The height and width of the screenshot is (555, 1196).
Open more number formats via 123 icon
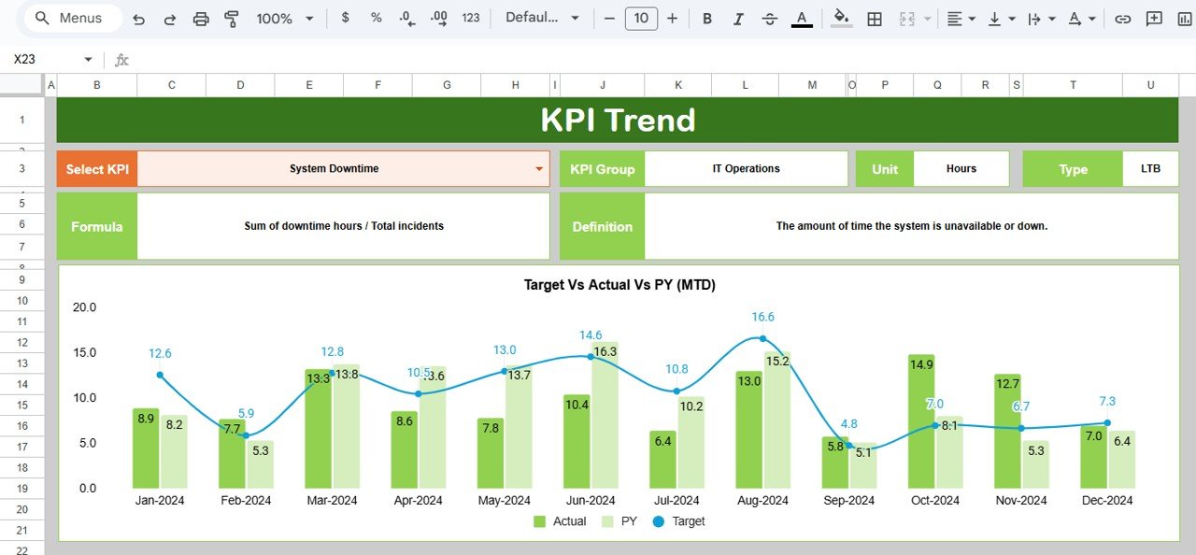click(x=472, y=18)
